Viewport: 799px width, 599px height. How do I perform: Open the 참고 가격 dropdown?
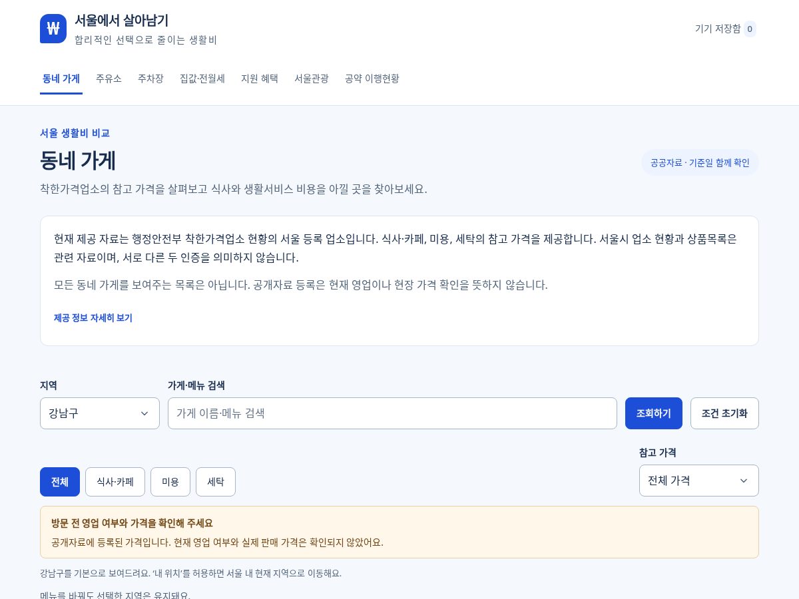699,481
